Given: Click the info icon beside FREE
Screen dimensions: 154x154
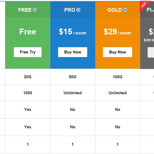Looking at the screenshot, I should (x=35, y=10).
